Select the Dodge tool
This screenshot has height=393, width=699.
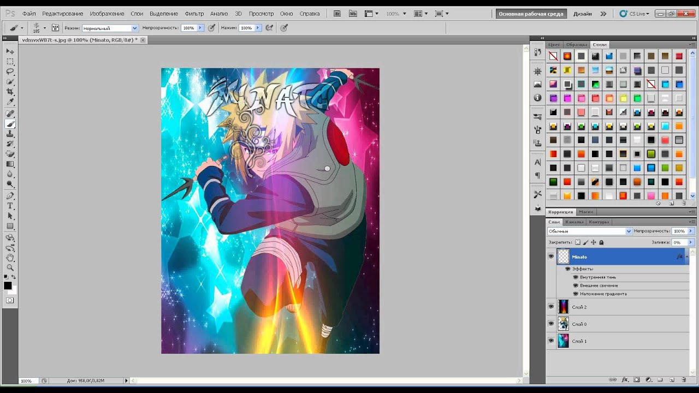coord(10,184)
